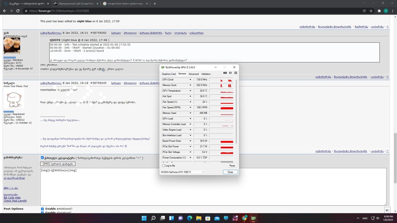The image size is (397, 223).
Task: Switch to Chrome in the taskbar
Action: click(244, 218)
